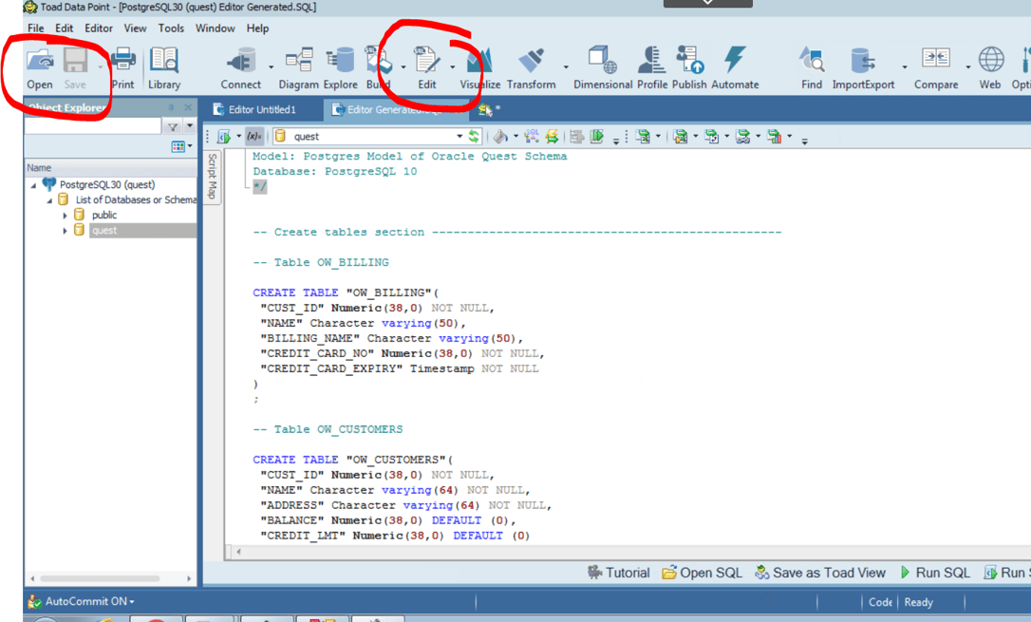The width and height of the screenshot is (1031, 622).
Task: Switch to the Editor Untitled1 tab
Action: [x=262, y=109]
